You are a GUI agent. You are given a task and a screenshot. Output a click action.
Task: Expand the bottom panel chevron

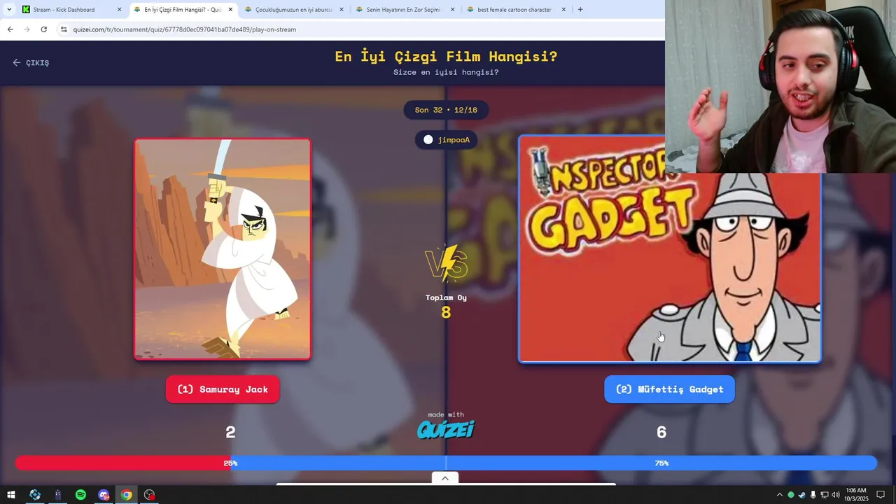(444, 478)
